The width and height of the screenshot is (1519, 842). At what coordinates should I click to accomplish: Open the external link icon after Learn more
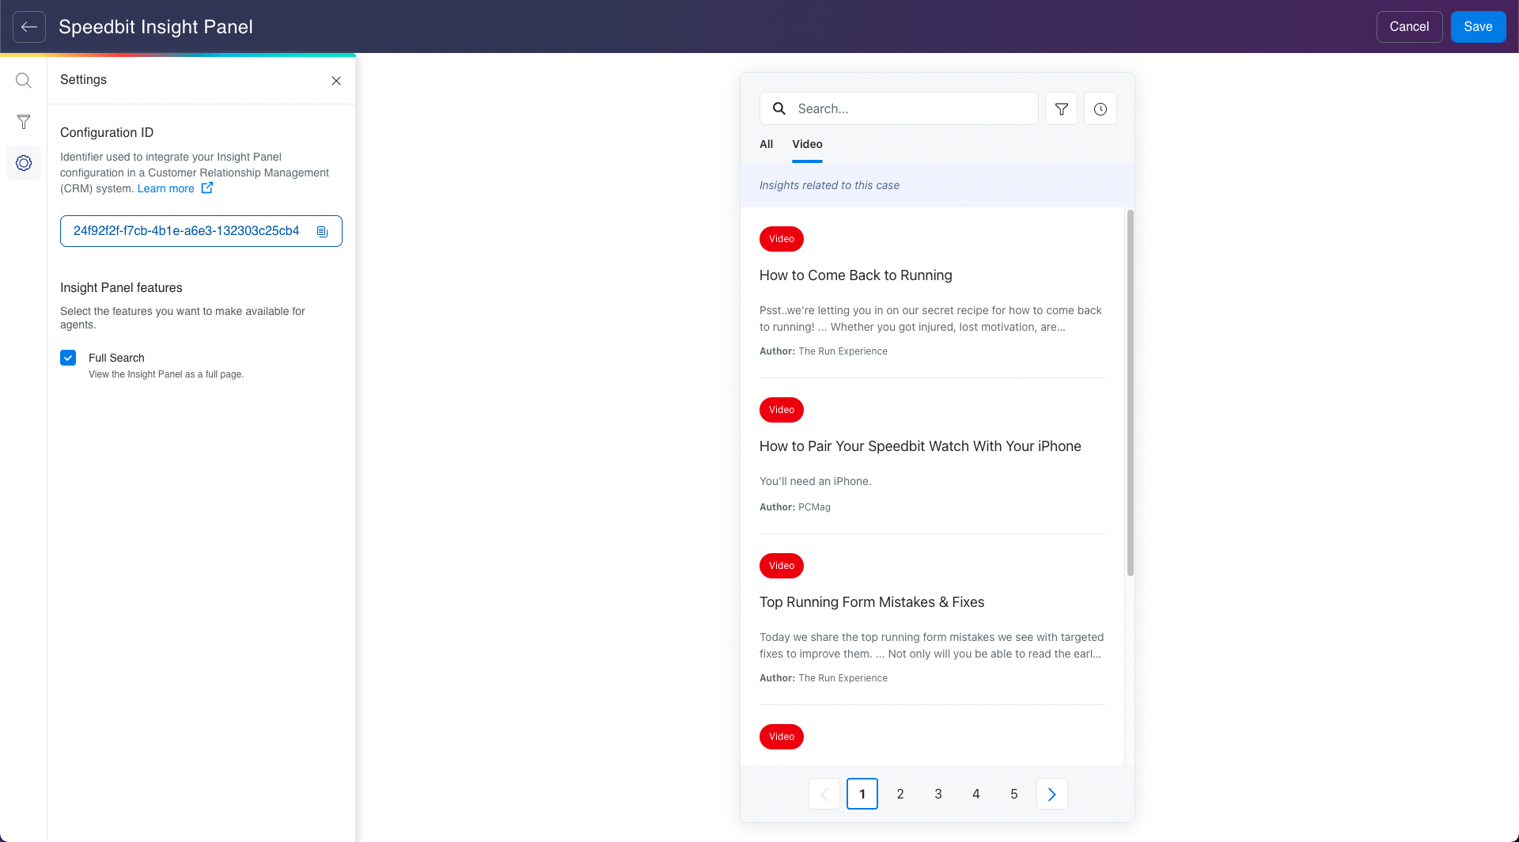pyautogui.click(x=206, y=188)
